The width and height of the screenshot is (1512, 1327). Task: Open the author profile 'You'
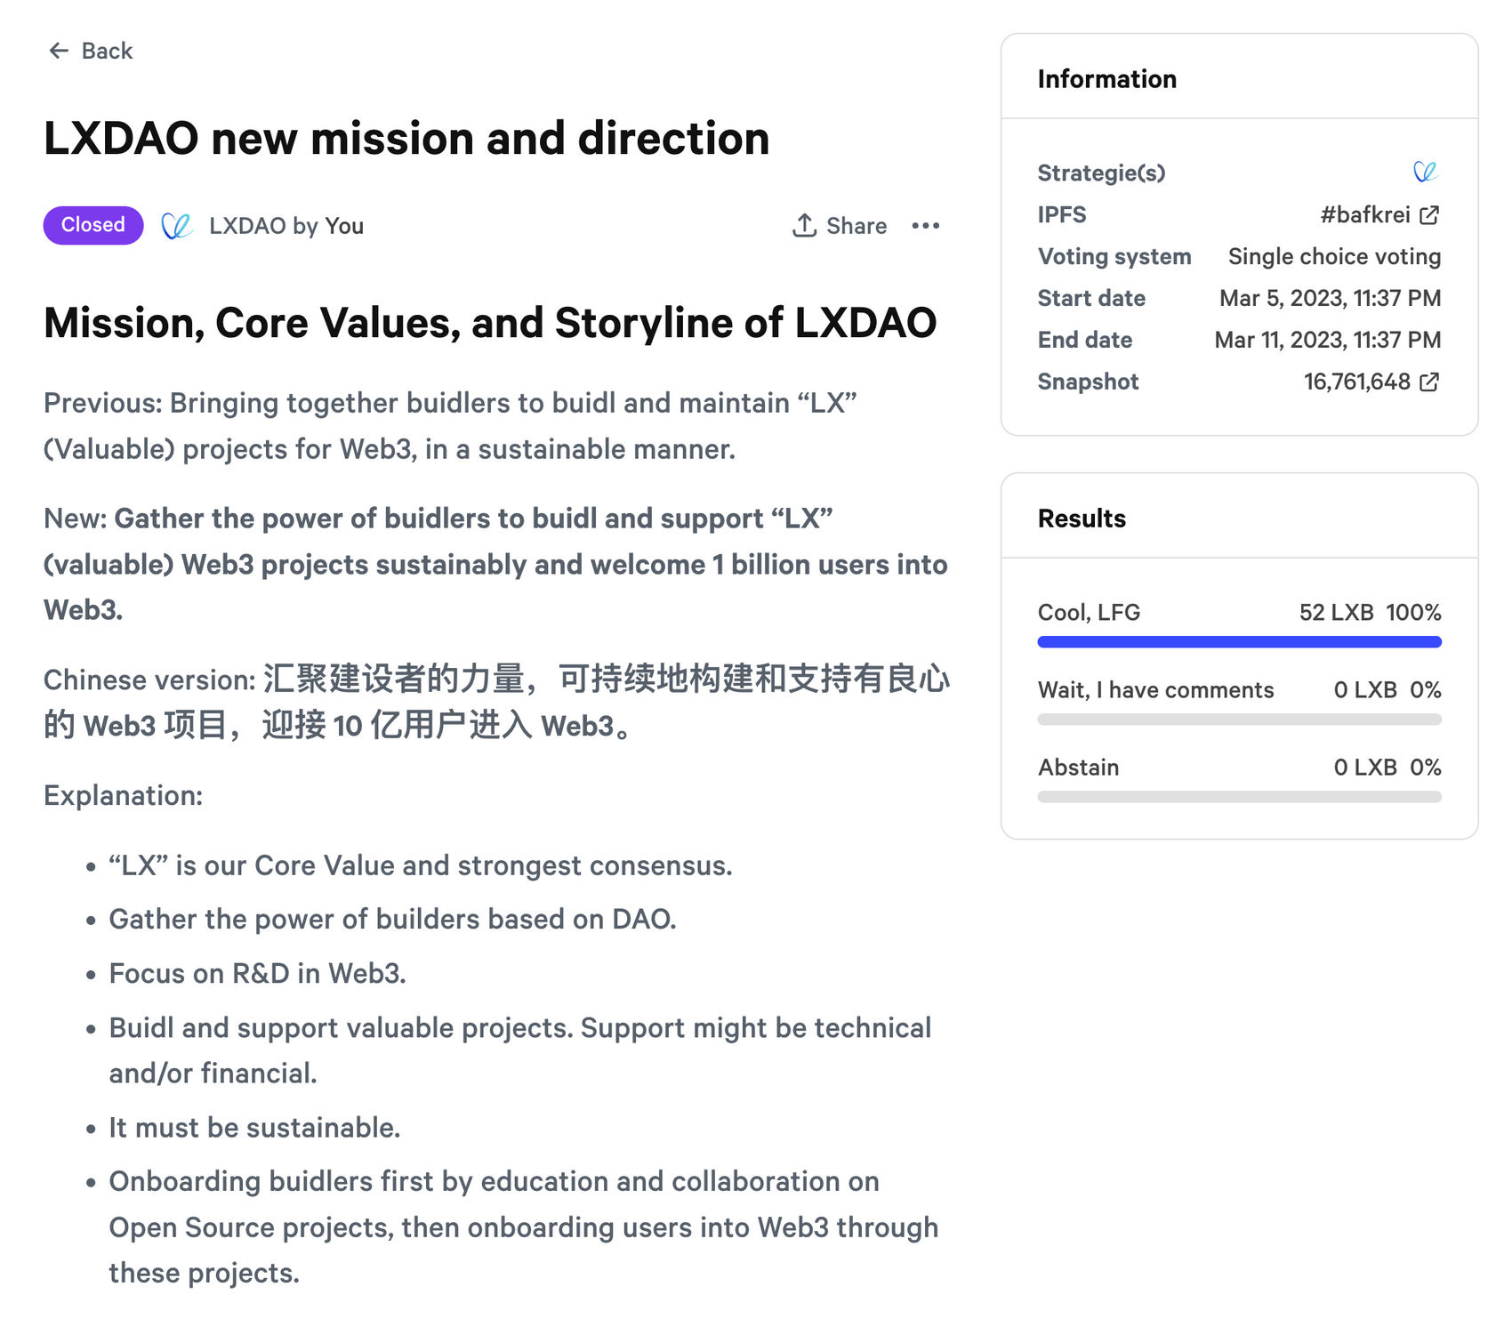[344, 226]
